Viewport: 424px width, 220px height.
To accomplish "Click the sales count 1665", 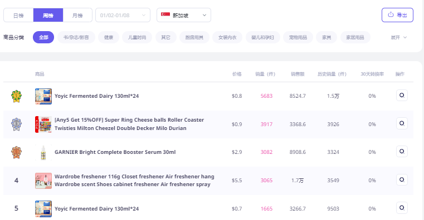I will (x=266, y=209).
